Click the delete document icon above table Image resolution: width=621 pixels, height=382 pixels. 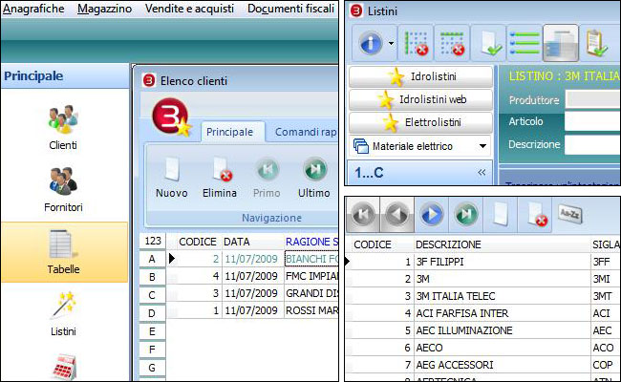(x=536, y=214)
